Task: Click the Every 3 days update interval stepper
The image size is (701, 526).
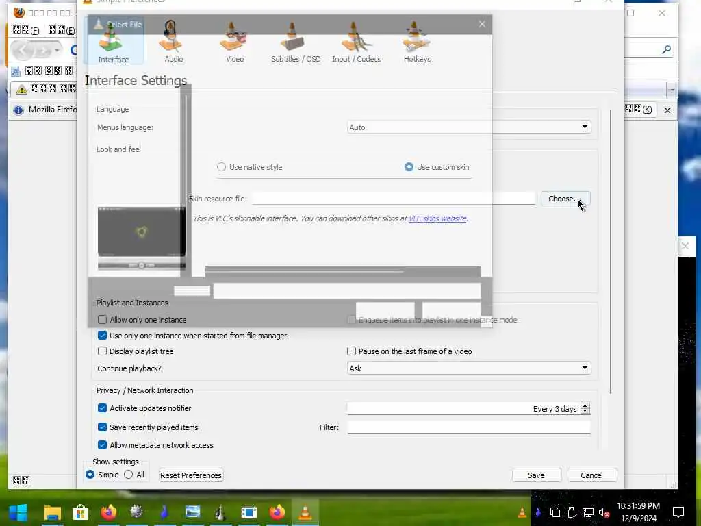Action: coord(585,408)
